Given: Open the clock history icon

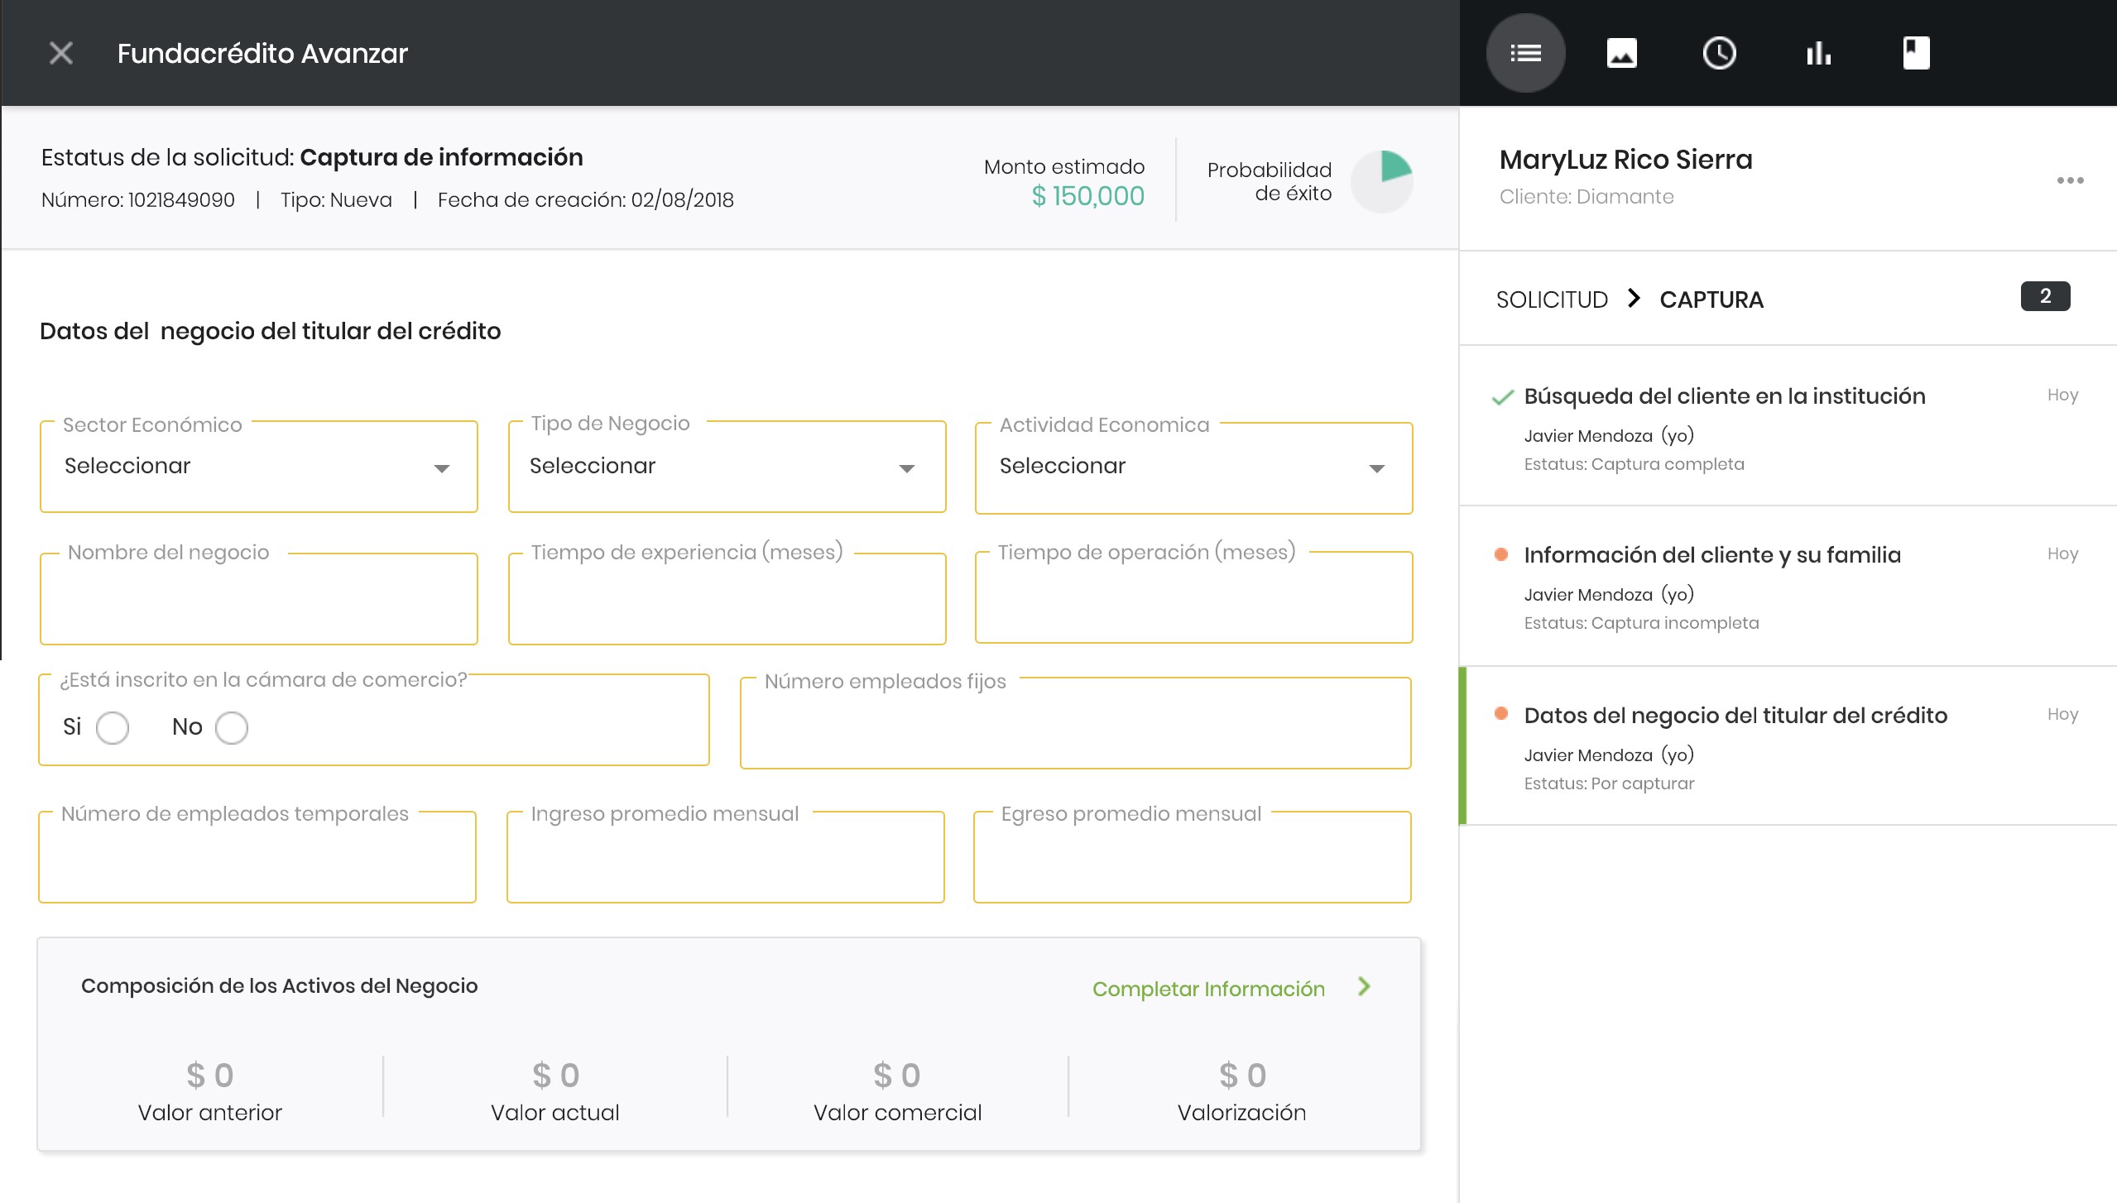Looking at the screenshot, I should (x=1719, y=54).
